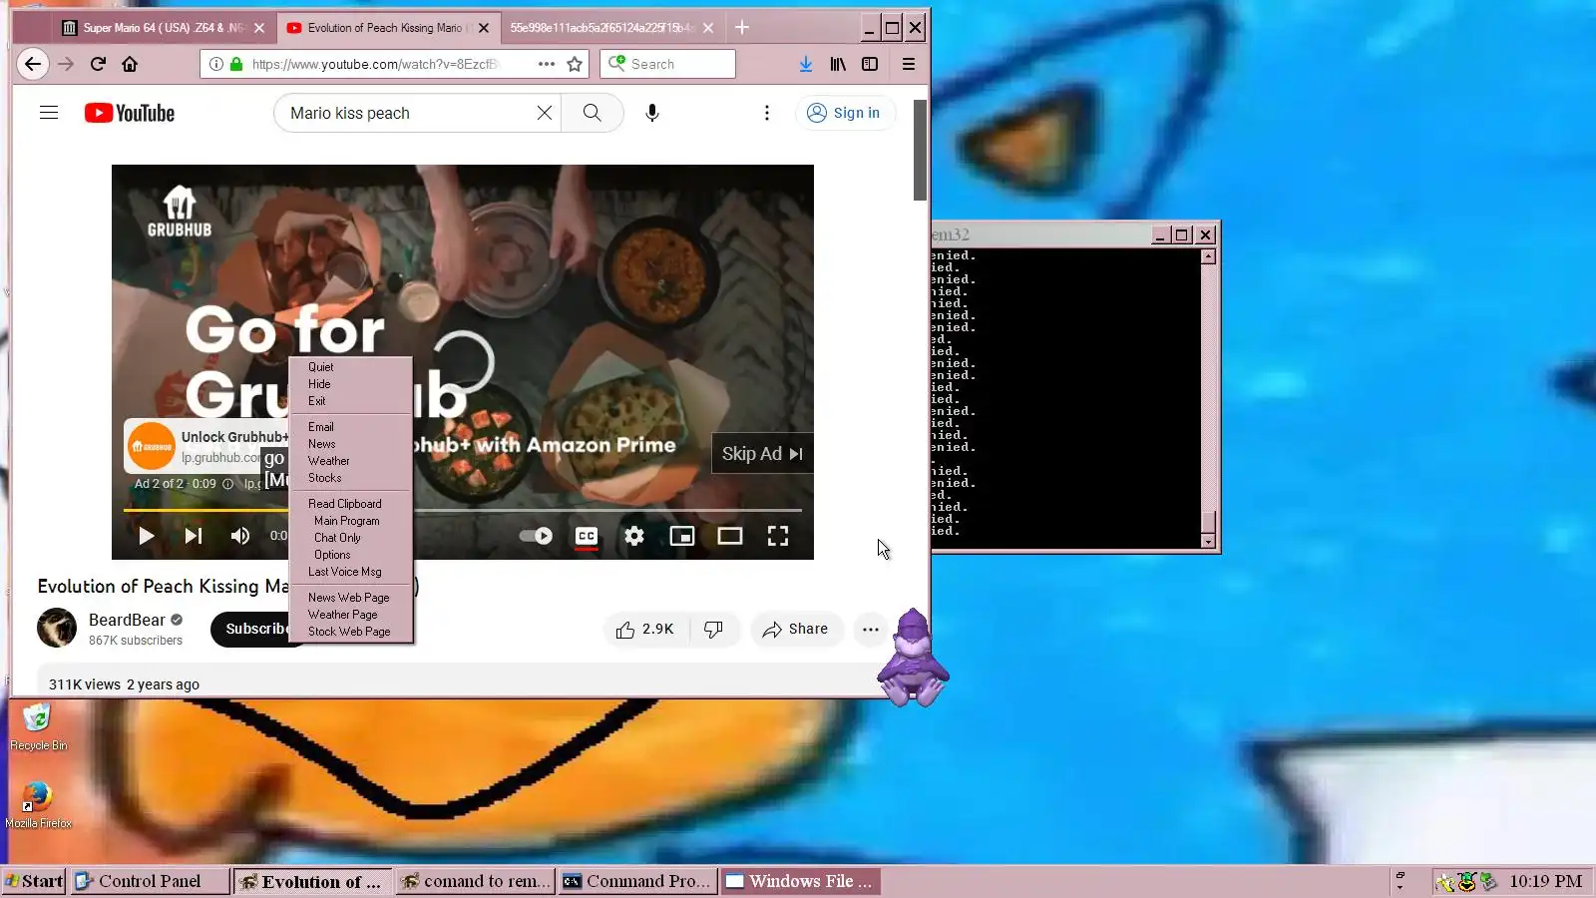Open Stock Web Page entry
Viewport: 1596px width, 898px height.
coord(349,632)
